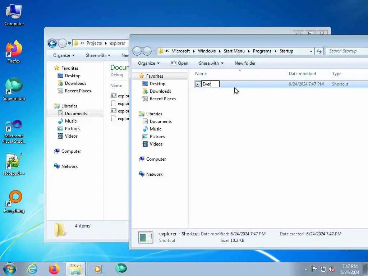The height and width of the screenshot is (276, 368).
Task: Click Forward button in the explorer window
Action: [x=62, y=43]
